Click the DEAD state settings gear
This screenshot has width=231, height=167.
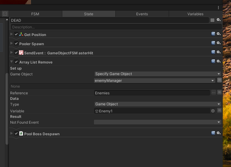coord(219,20)
